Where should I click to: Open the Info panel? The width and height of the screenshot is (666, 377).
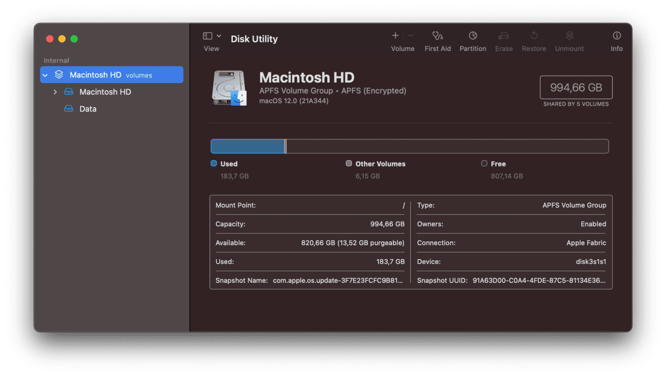[x=617, y=36]
